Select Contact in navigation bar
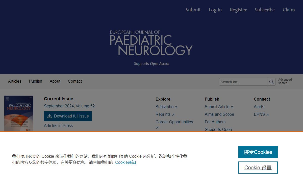This screenshot has height=187, width=303. point(75,81)
